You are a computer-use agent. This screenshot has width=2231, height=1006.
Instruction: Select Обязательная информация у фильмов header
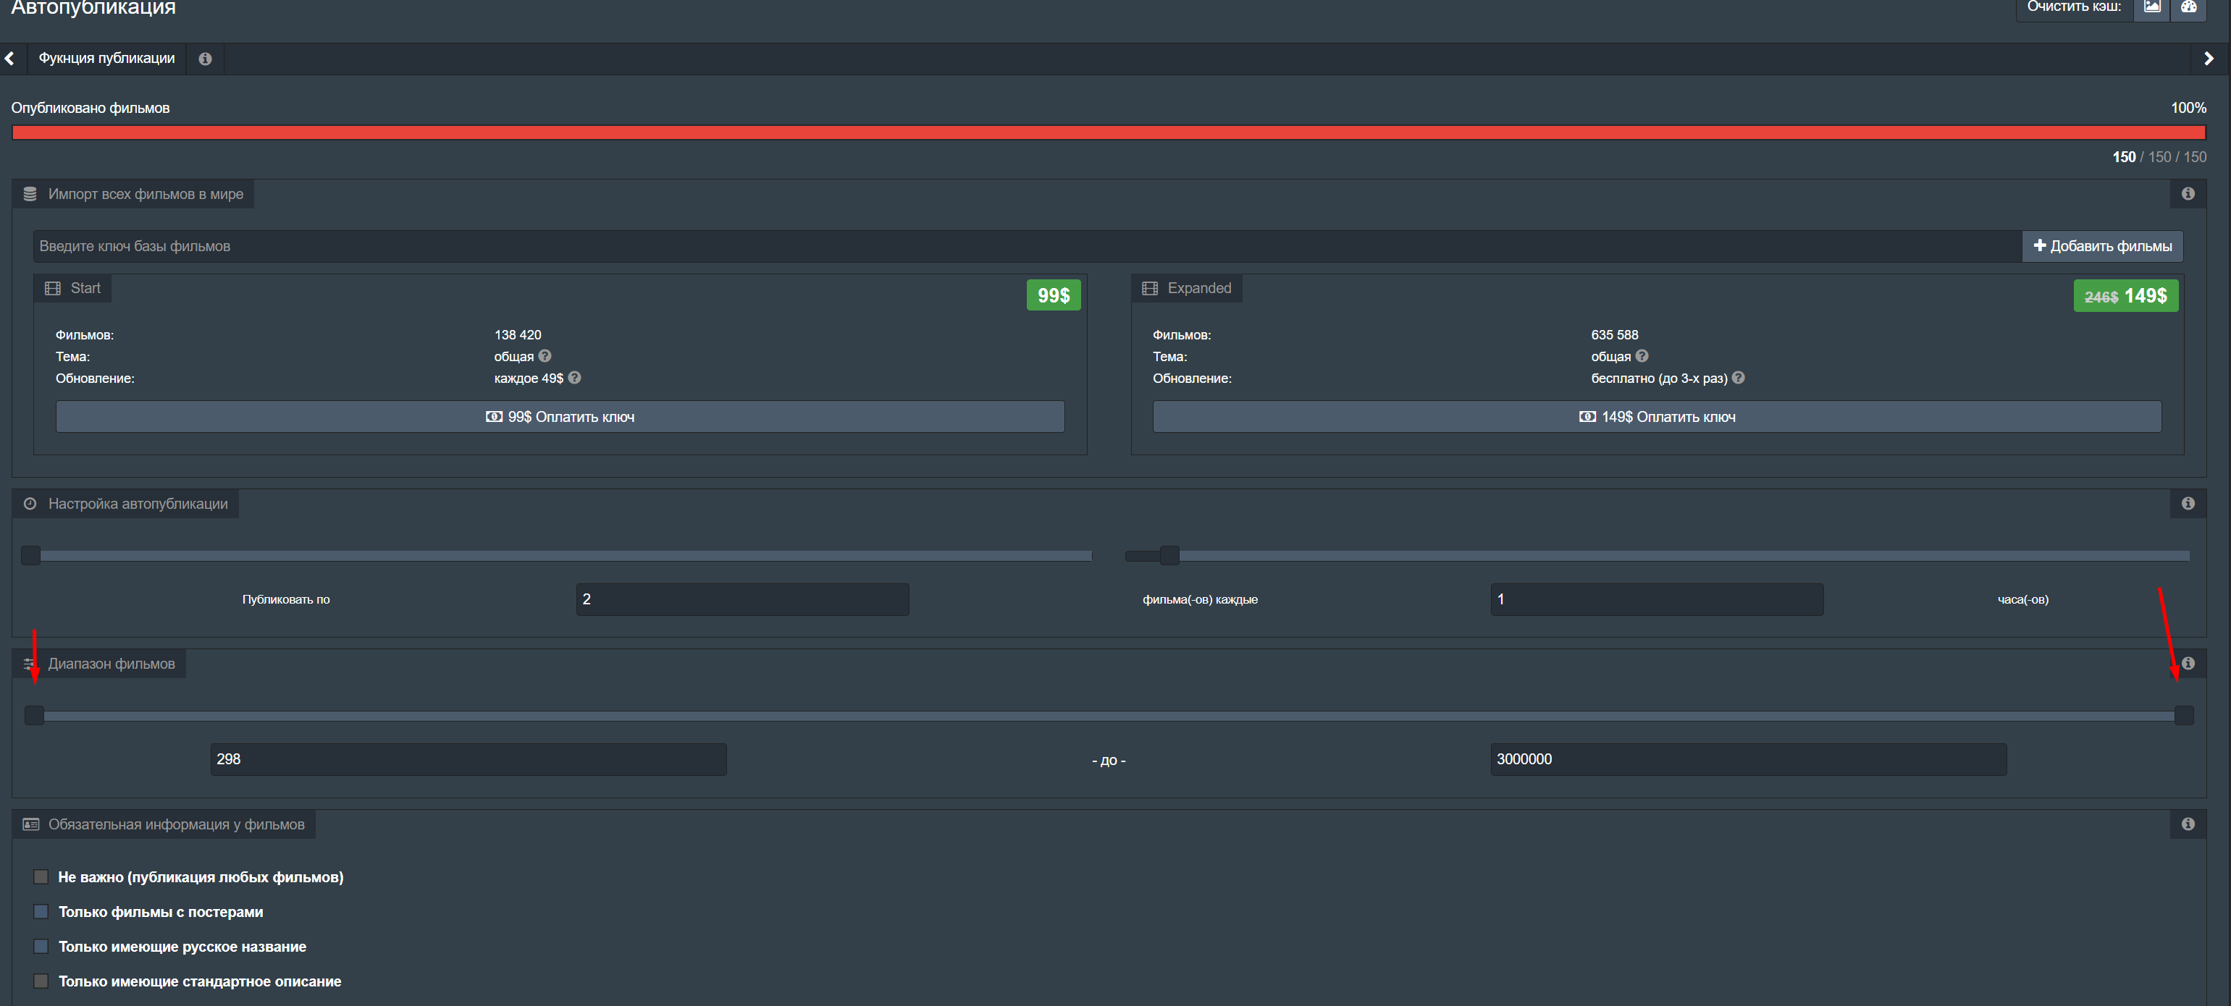(164, 824)
